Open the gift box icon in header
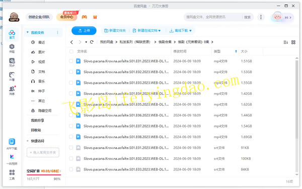 tap(95, 17)
